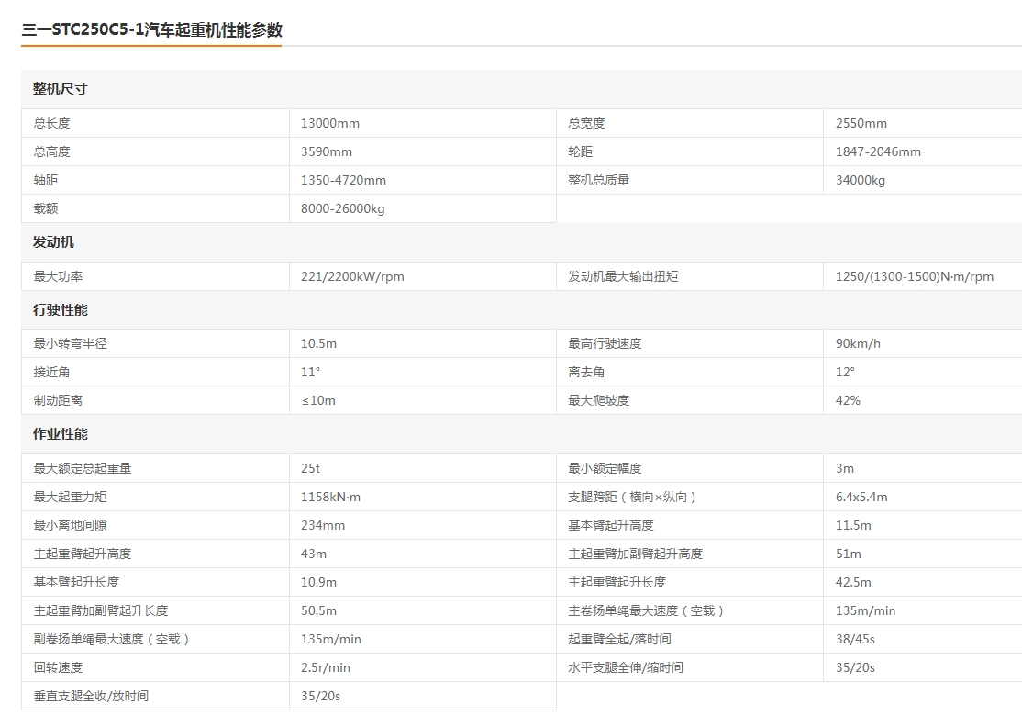Click the 总宽度 label cell
This screenshot has height=716, width=1022.
(x=690, y=123)
